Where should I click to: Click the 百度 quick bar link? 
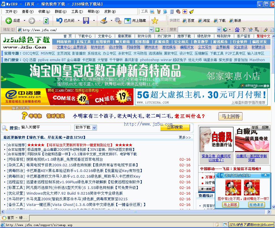click(x=189, y=21)
